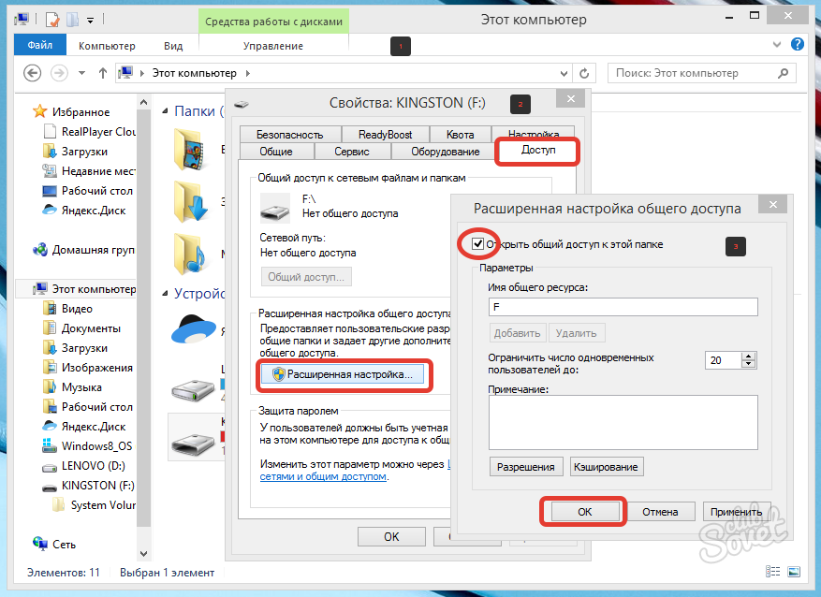Click OK in advanced sharing dialog
This screenshot has width=821, height=597.
tap(584, 512)
